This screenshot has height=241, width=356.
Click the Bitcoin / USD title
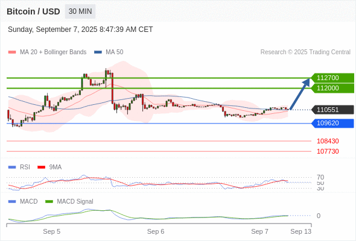[33, 11]
